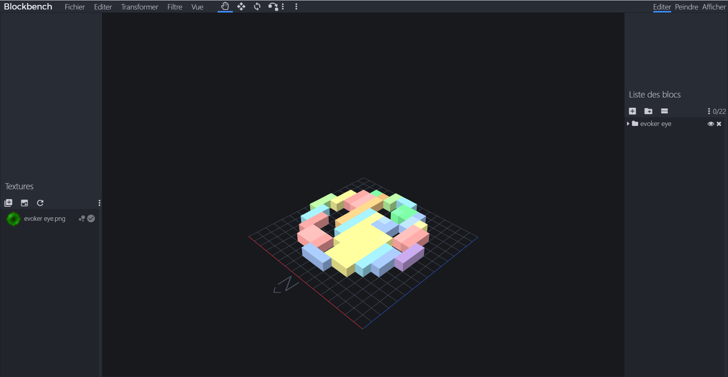Click the saved checkmark on evoker eye.png
The width and height of the screenshot is (728, 377).
pyautogui.click(x=91, y=218)
